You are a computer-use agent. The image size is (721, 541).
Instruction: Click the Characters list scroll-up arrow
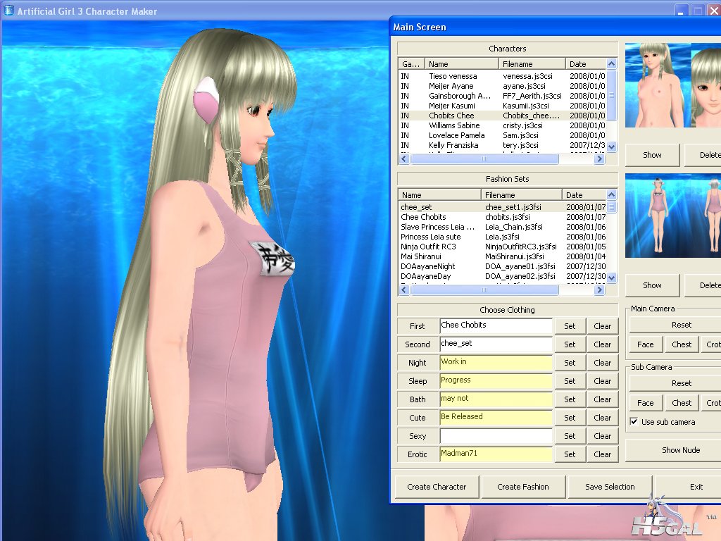tap(612, 64)
